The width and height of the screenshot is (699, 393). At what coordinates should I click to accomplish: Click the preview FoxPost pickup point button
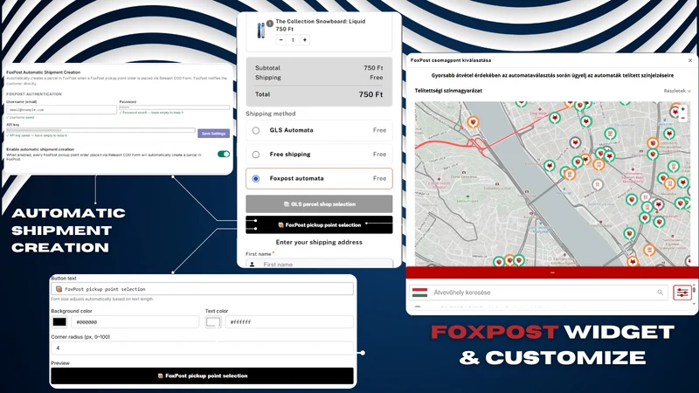tap(202, 376)
